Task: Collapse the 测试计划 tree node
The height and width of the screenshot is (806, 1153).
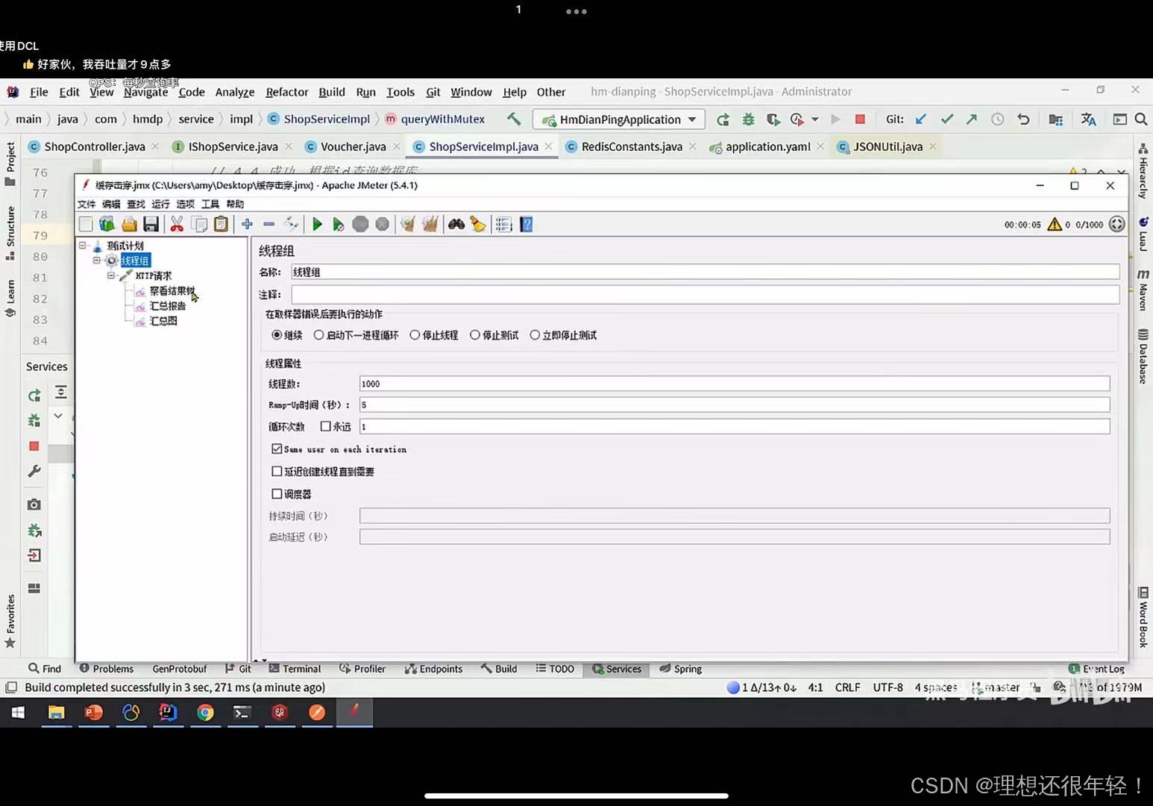Action: pyautogui.click(x=83, y=245)
